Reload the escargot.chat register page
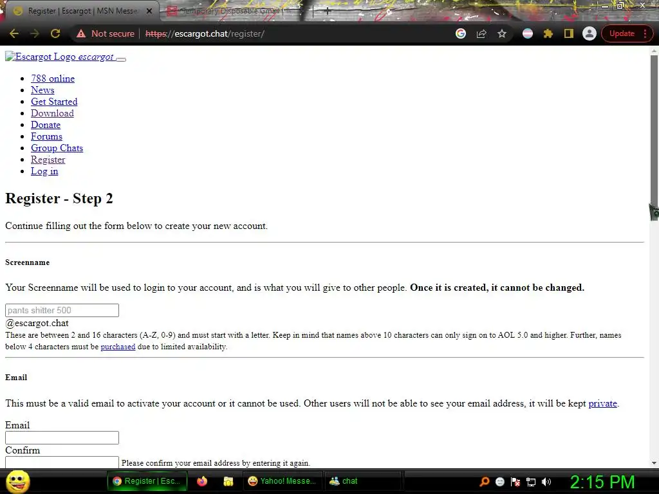Viewport: 659px width, 494px height. pyautogui.click(x=55, y=33)
